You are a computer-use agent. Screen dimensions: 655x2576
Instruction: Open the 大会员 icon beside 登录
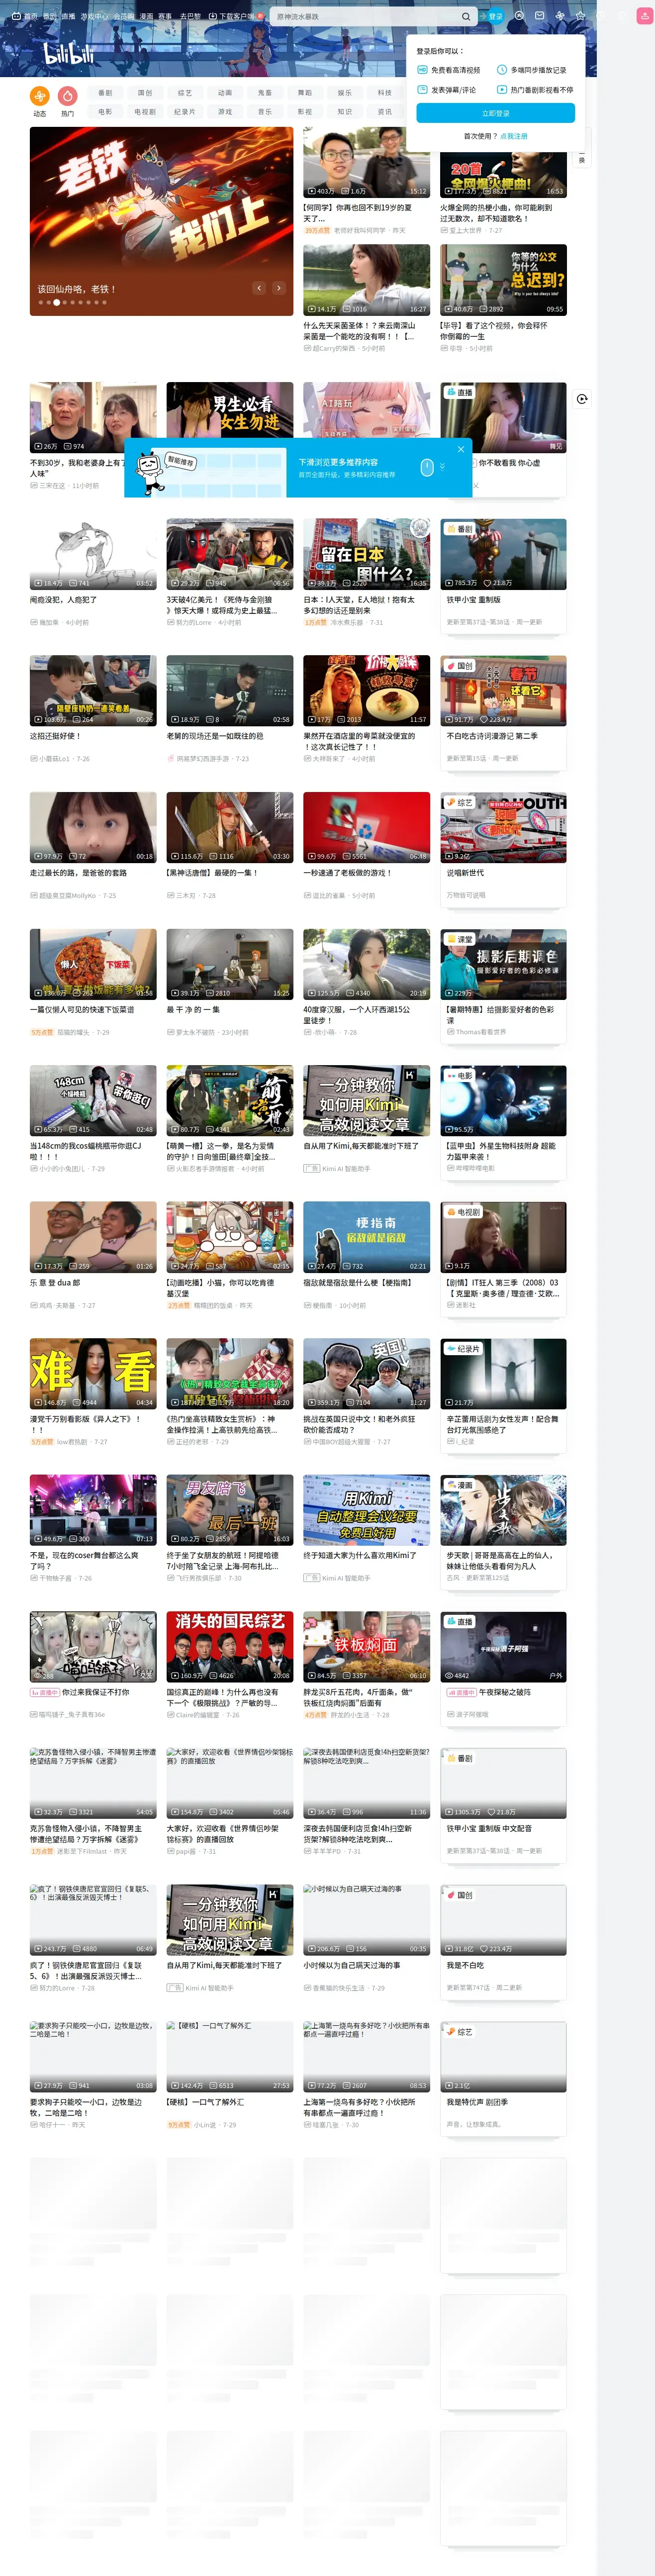519,16
